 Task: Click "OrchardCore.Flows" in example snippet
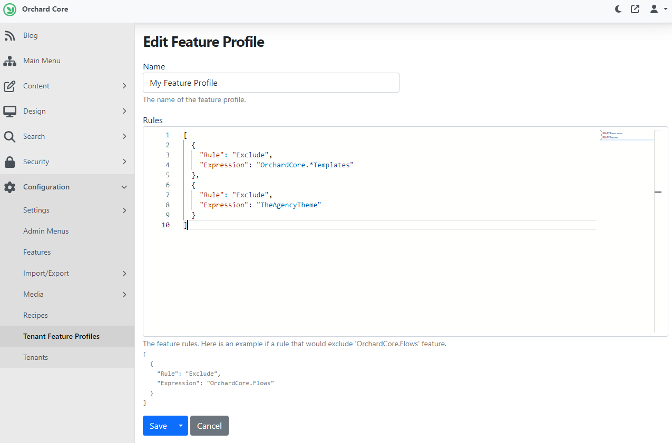click(x=240, y=383)
